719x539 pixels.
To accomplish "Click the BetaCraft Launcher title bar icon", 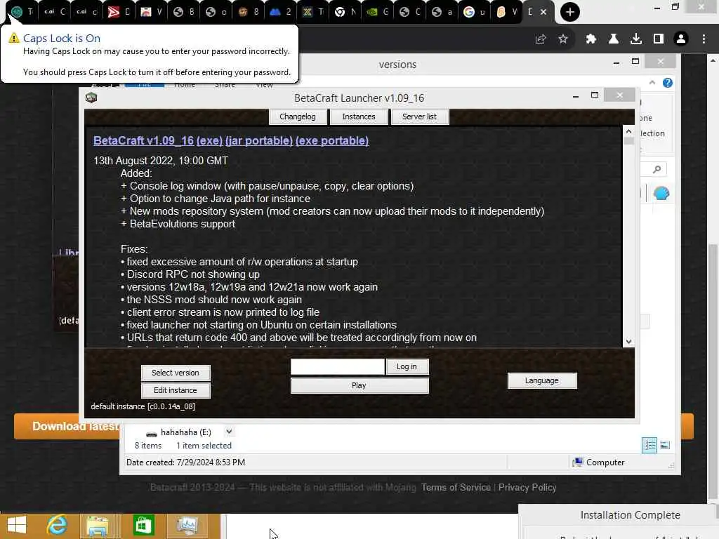I will pyautogui.click(x=91, y=98).
